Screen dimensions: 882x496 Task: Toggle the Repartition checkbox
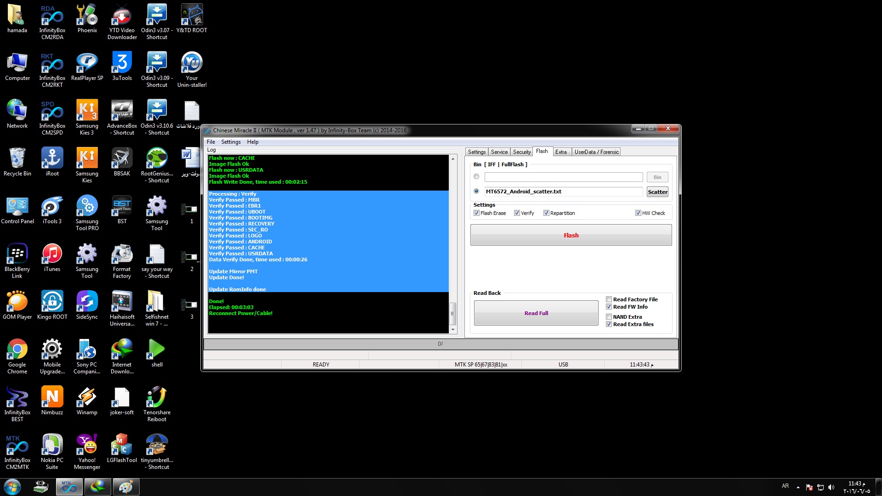point(546,213)
